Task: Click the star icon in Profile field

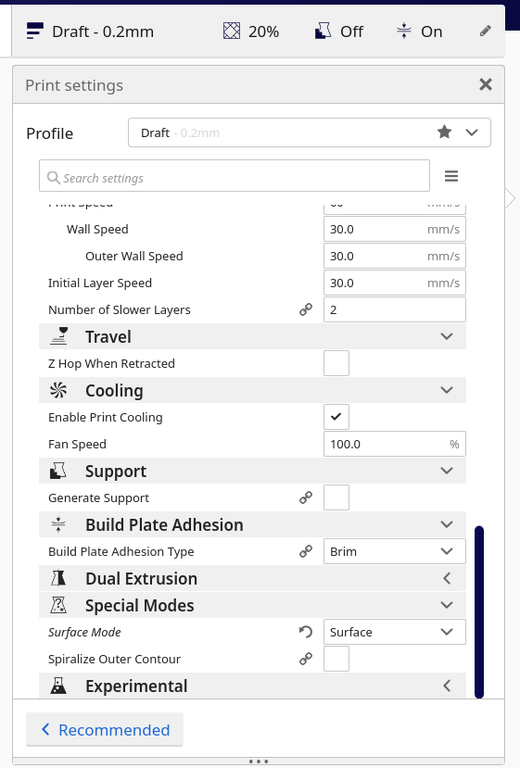Action: coord(444,132)
